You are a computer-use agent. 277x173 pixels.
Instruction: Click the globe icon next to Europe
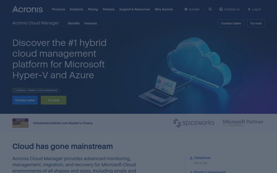[186, 9]
